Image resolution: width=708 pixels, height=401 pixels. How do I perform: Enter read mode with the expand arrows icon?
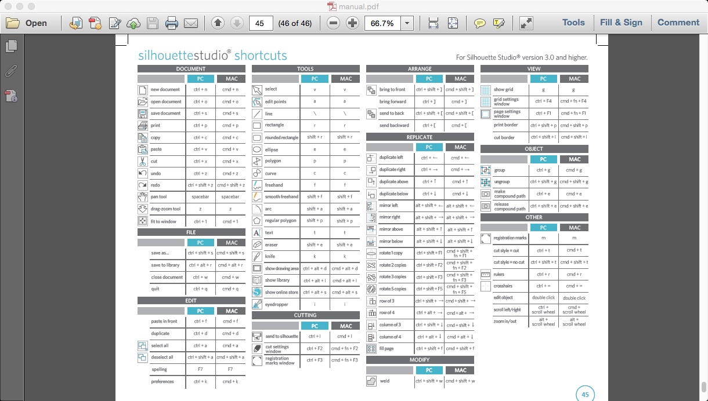pos(526,23)
